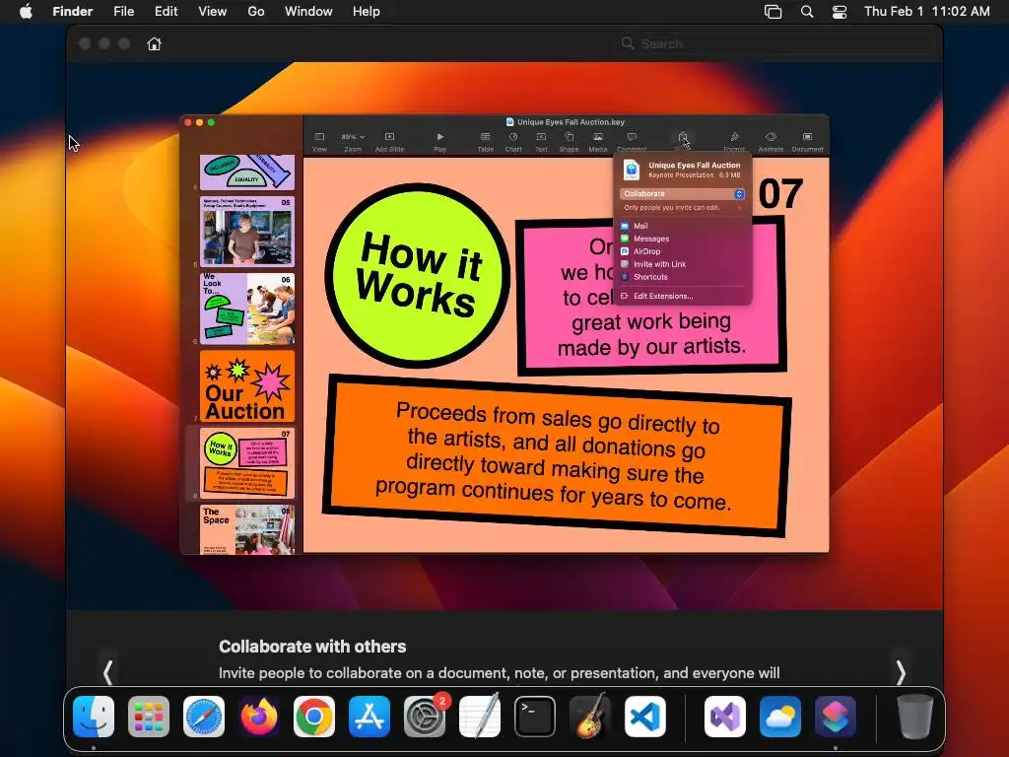This screenshot has height=757, width=1009.
Task: Open App Store from the Dock
Action: [x=370, y=717]
